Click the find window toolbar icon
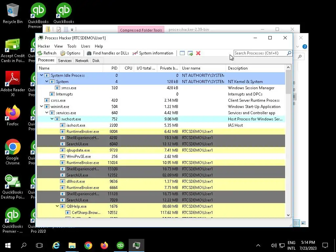The height and width of the screenshot is (252, 336). (182, 53)
